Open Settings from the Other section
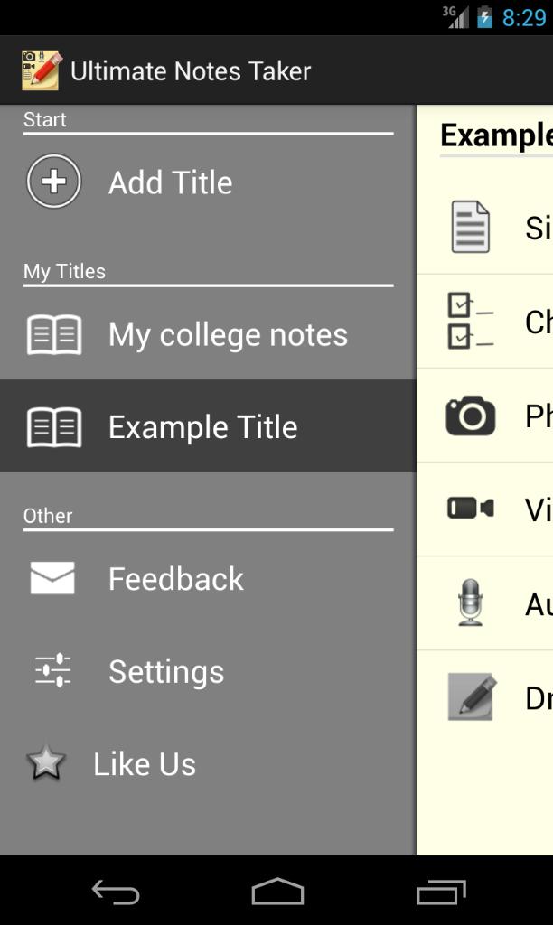Image resolution: width=553 pixels, height=925 pixels. tap(166, 671)
